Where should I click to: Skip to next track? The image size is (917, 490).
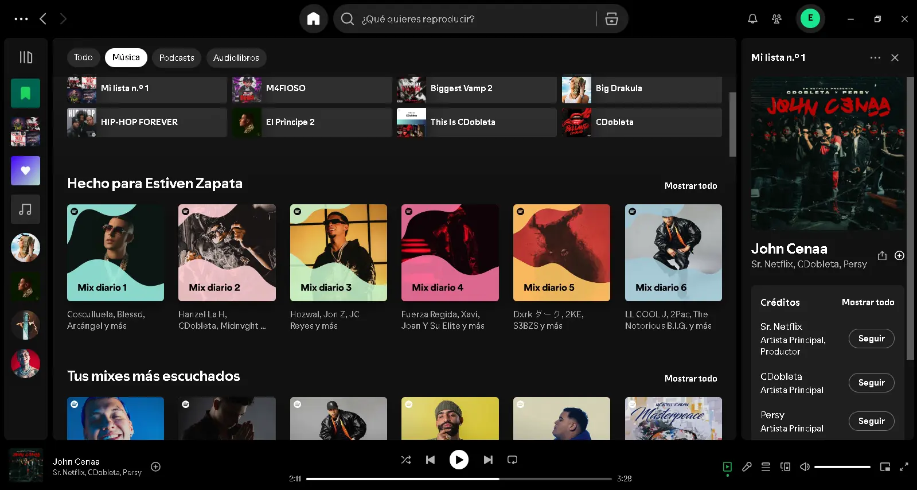[488, 460]
